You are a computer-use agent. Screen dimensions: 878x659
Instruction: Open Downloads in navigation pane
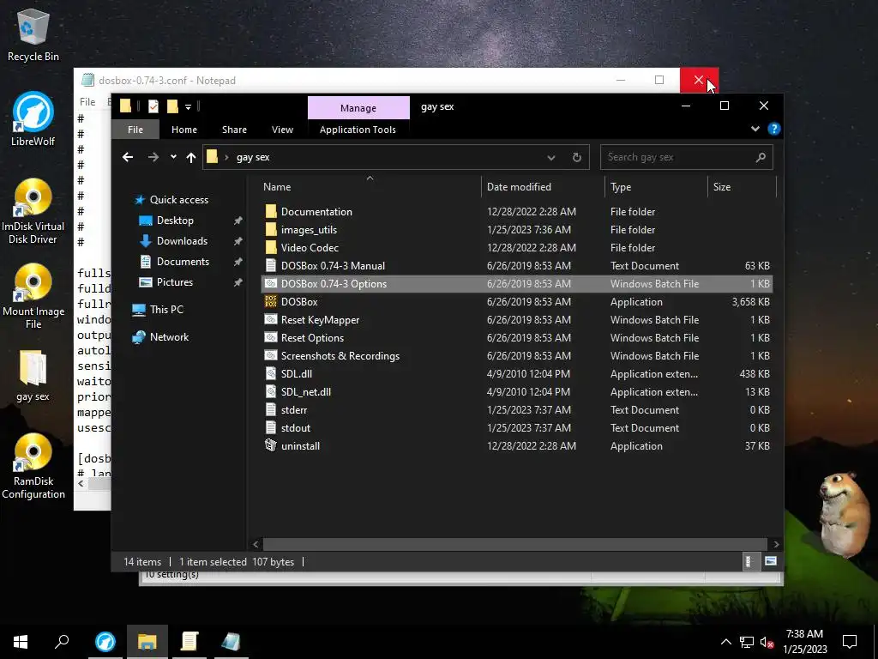[182, 241]
